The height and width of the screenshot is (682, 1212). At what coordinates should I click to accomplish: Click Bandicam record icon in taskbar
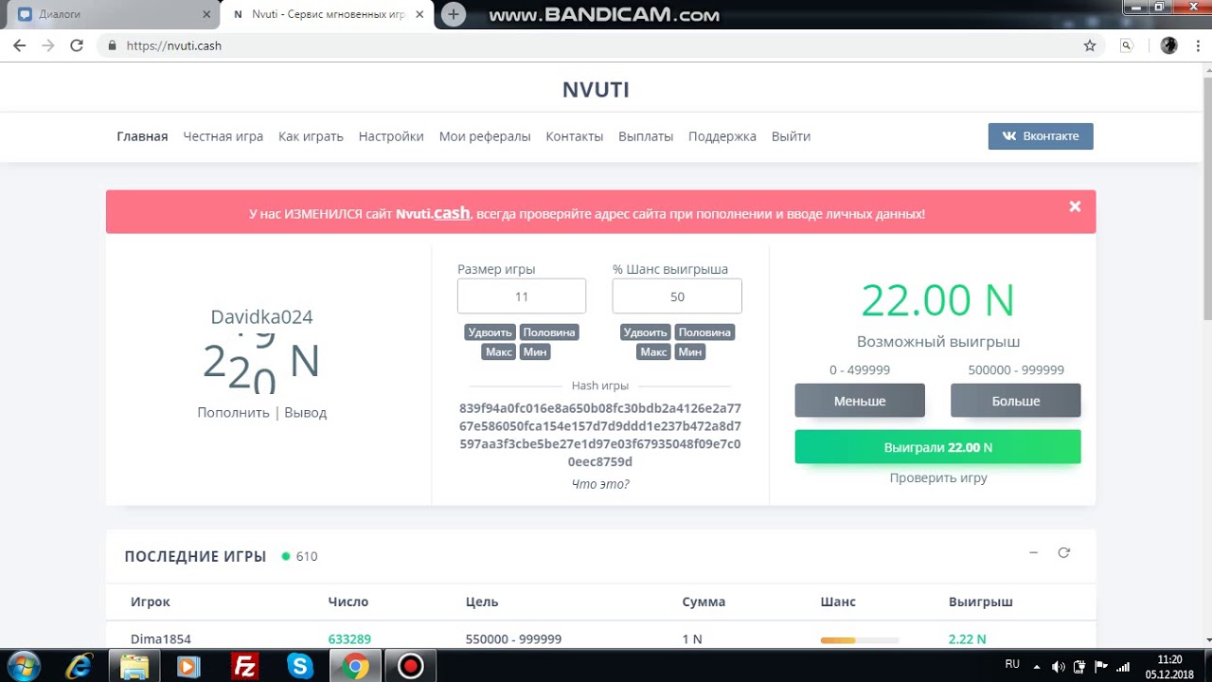point(410,666)
